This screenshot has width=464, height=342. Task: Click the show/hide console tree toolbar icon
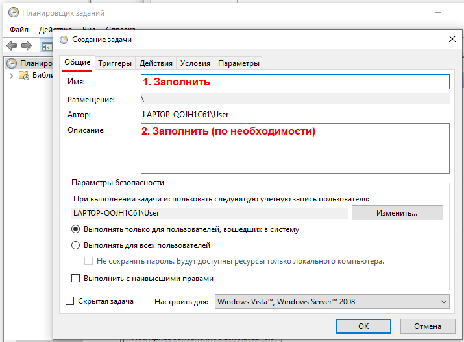tap(47, 45)
